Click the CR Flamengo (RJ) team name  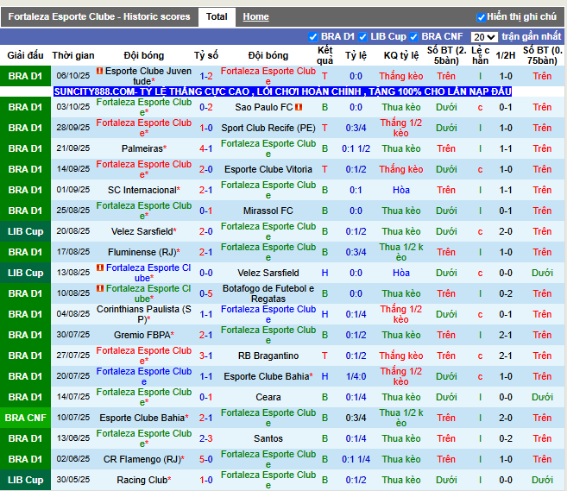click(142, 459)
